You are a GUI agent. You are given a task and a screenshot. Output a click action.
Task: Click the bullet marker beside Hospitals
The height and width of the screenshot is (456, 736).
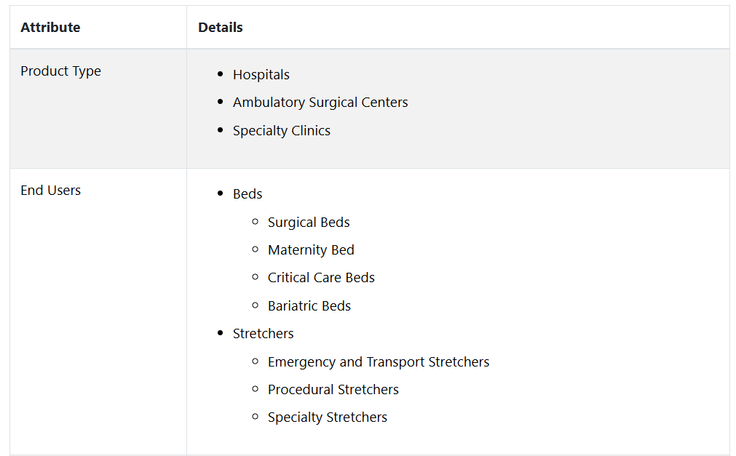(x=221, y=74)
